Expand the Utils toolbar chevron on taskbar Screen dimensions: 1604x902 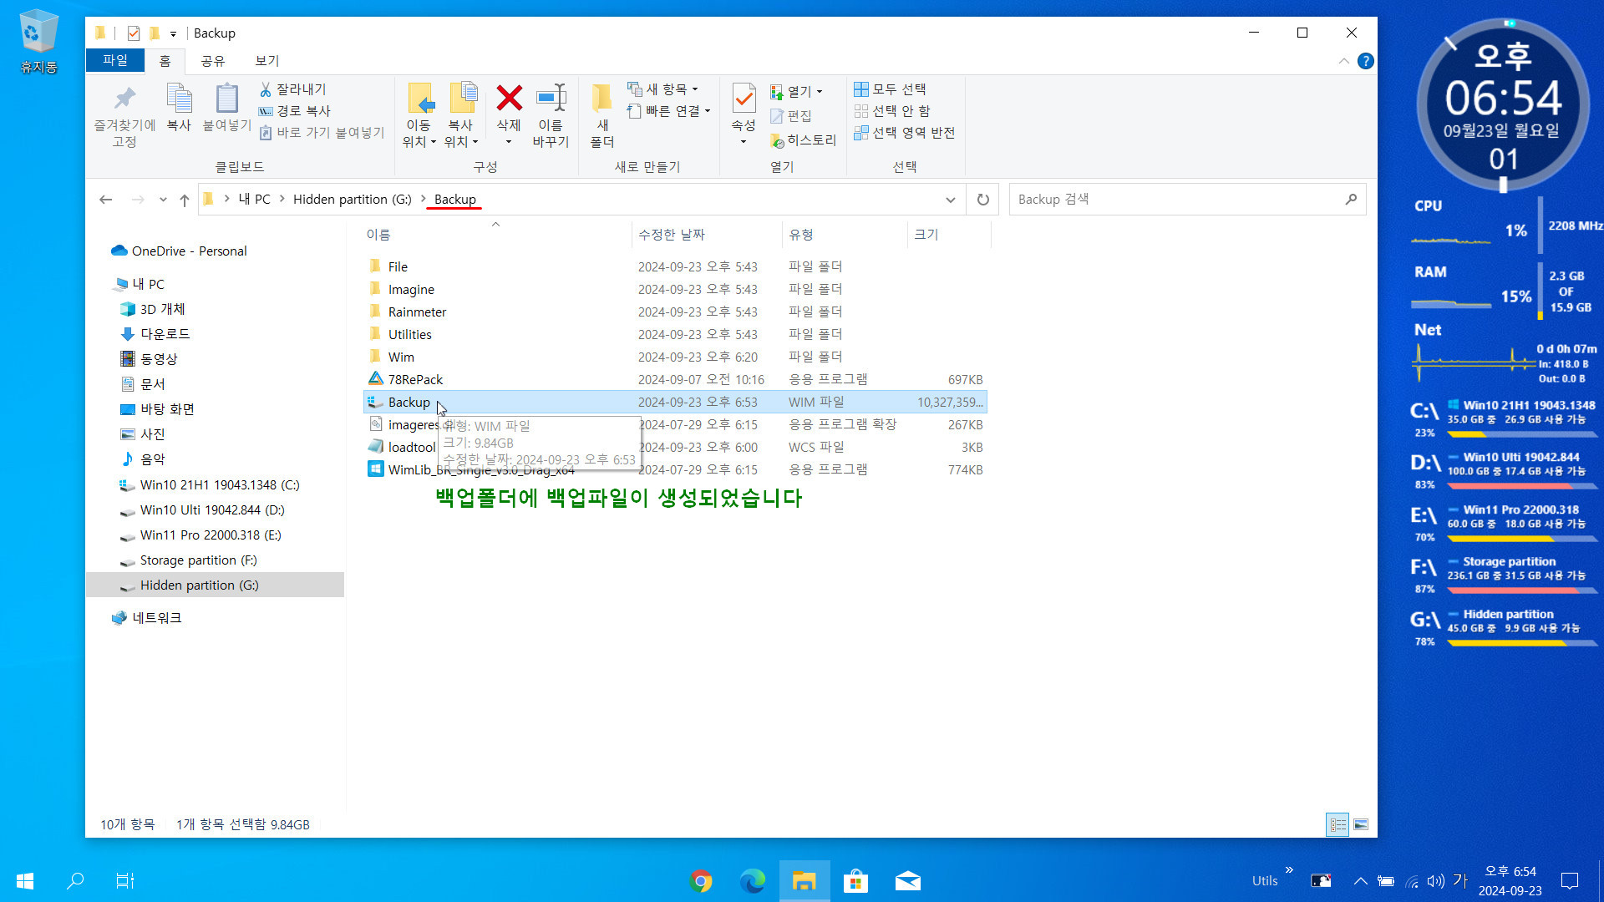1289,870
